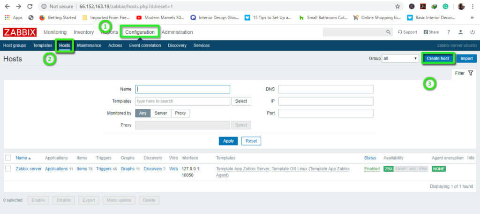Click the logout power icon
Screen dimensions: 480x214
[472, 32]
